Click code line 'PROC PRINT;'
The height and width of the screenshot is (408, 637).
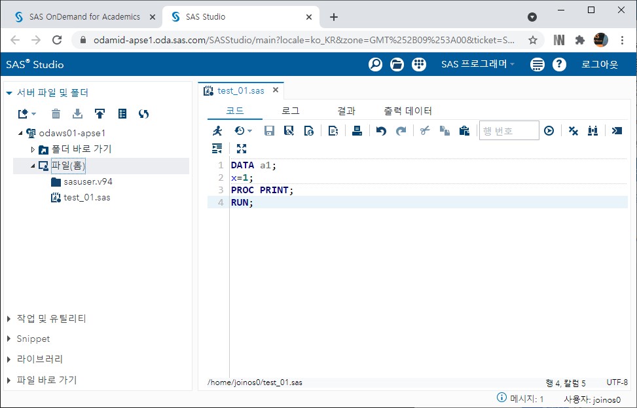tap(262, 190)
